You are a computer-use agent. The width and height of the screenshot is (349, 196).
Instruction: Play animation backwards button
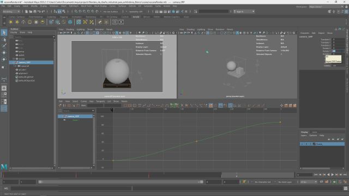point(328,175)
